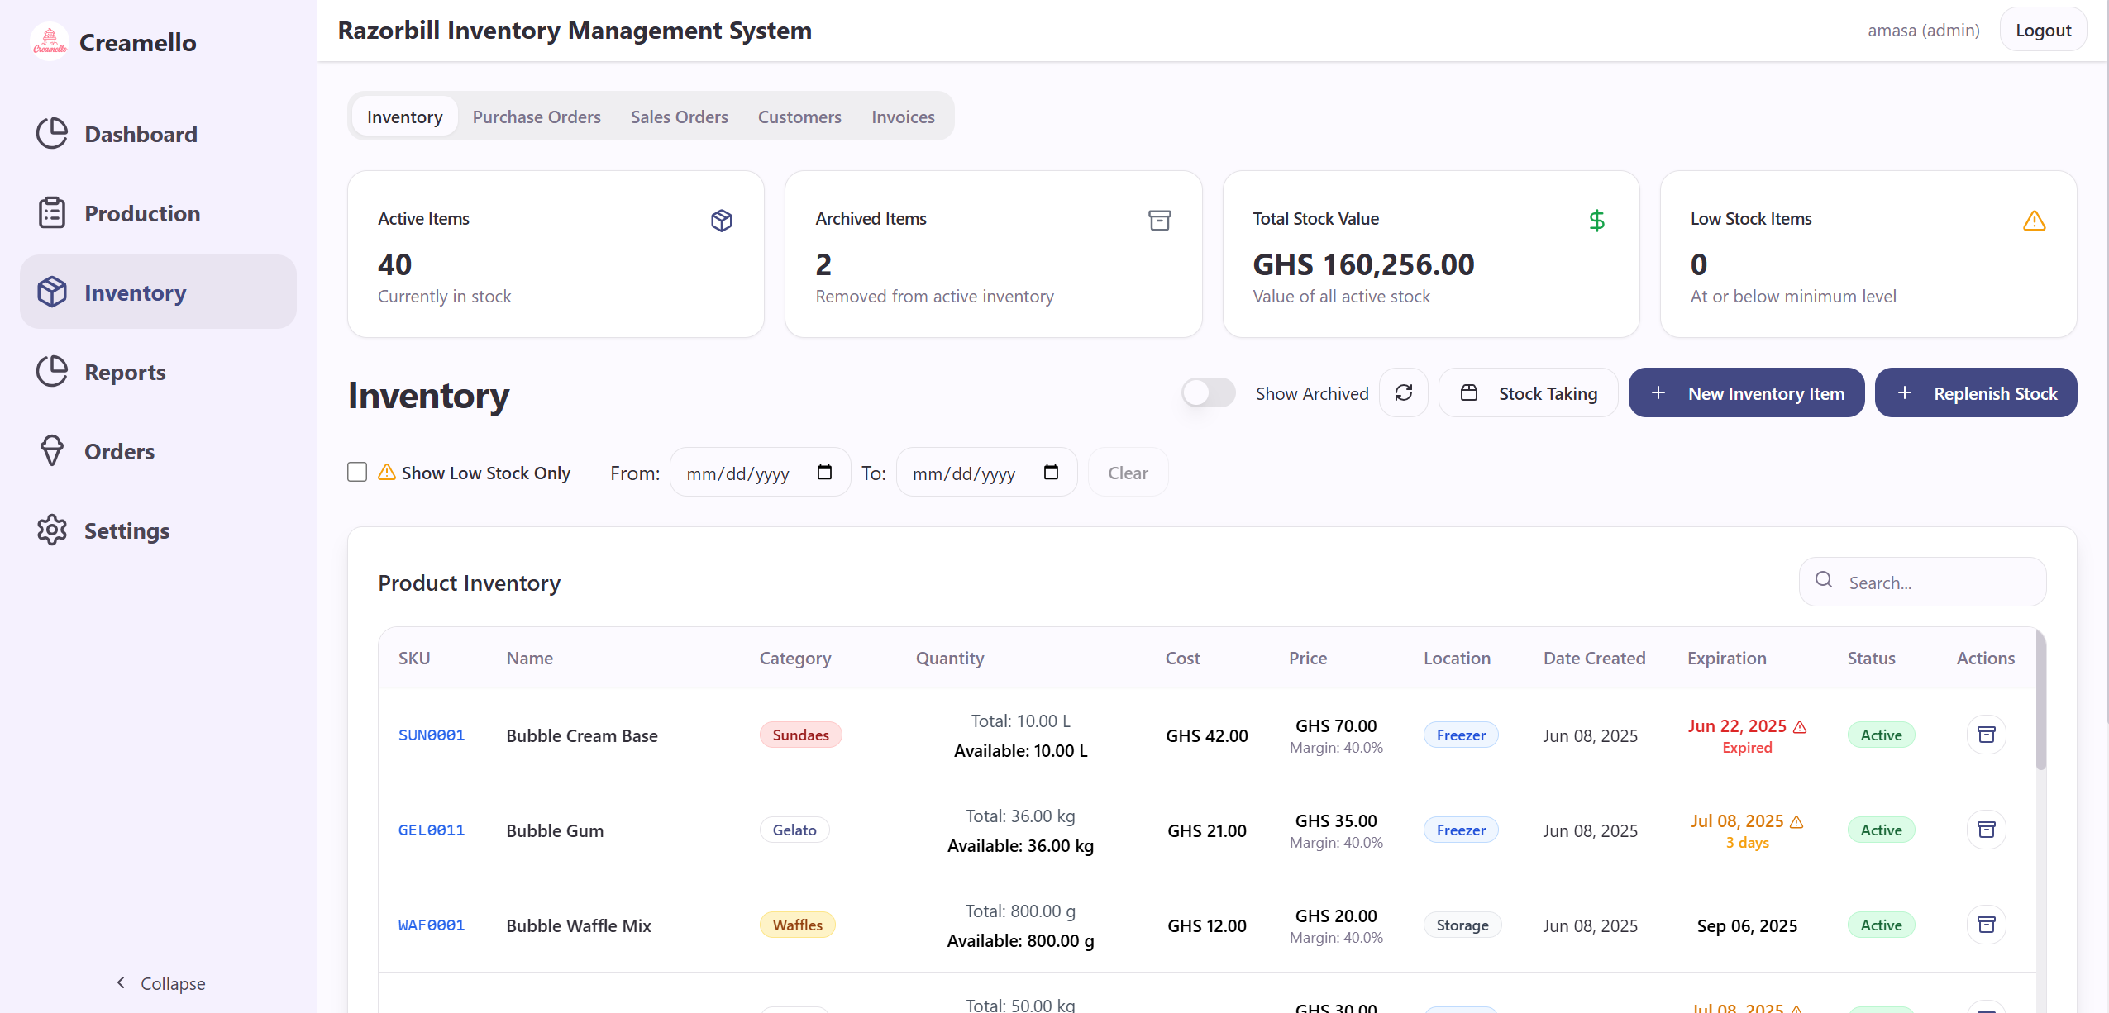The height and width of the screenshot is (1013, 2109).
Task: Open SKU link SUN0001
Action: click(432, 735)
